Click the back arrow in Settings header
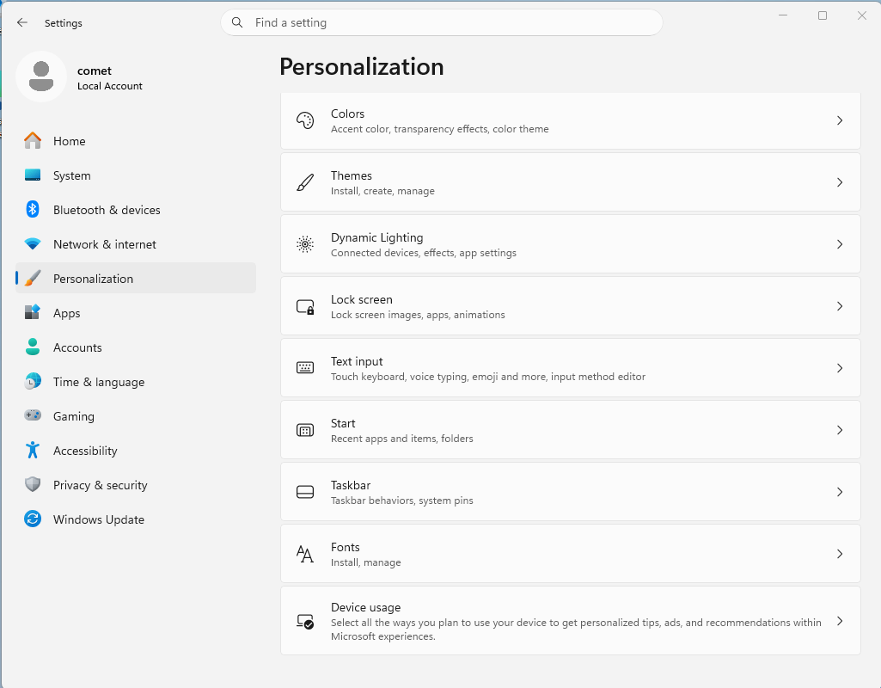The width and height of the screenshot is (881, 688). [x=21, y=22]
